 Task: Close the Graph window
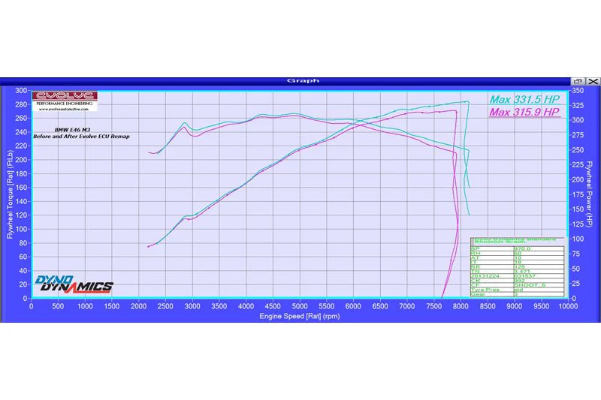(593, 80)
